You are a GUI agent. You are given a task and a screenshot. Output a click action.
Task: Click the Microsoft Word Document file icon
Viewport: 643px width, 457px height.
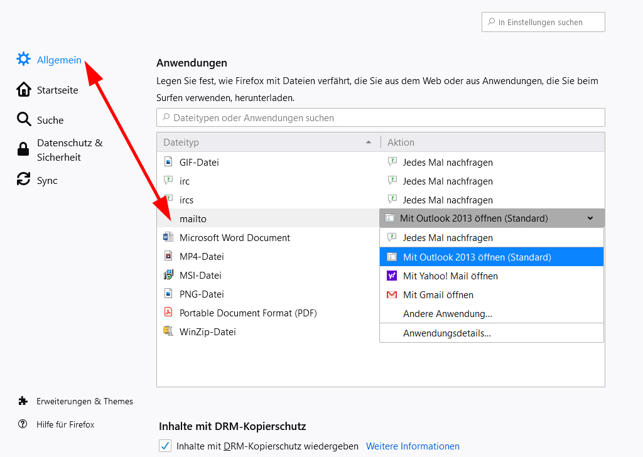pos(168,237)
